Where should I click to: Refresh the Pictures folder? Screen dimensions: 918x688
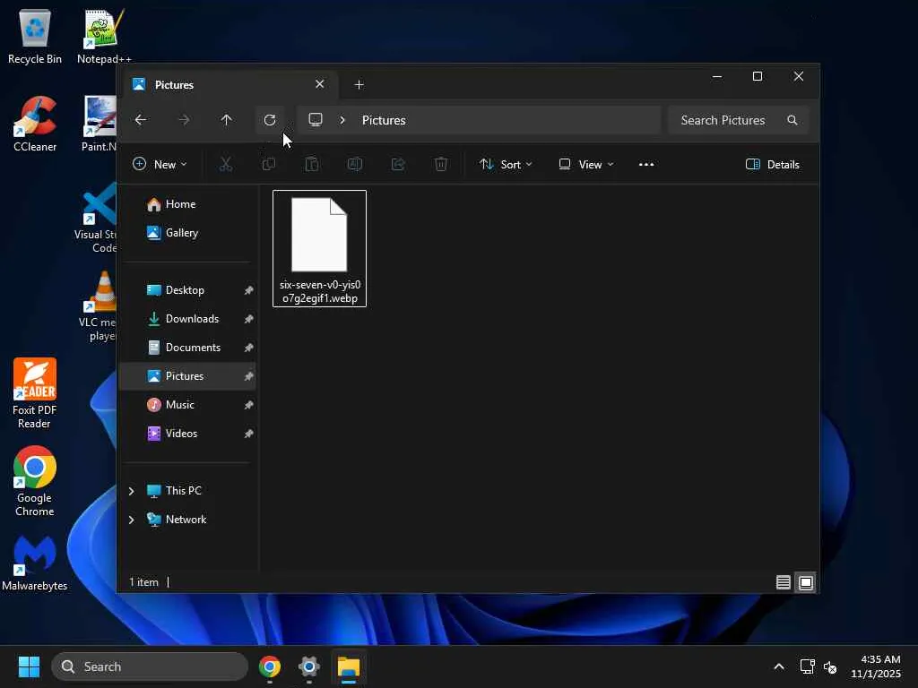pos(269,120)
